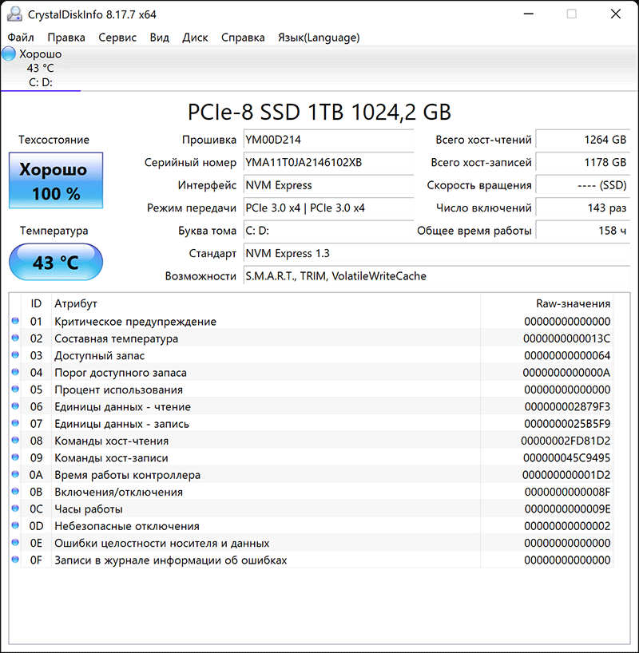The height and width of the screenshot is (653, 639).
Task: Click the power-on hours value 158 ч
Action: tap(583, 230)
